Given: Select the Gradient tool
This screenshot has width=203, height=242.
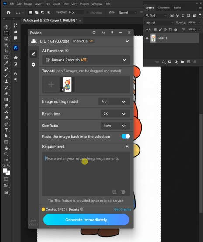Looking at the screenshot, I should tap(6, 100).
